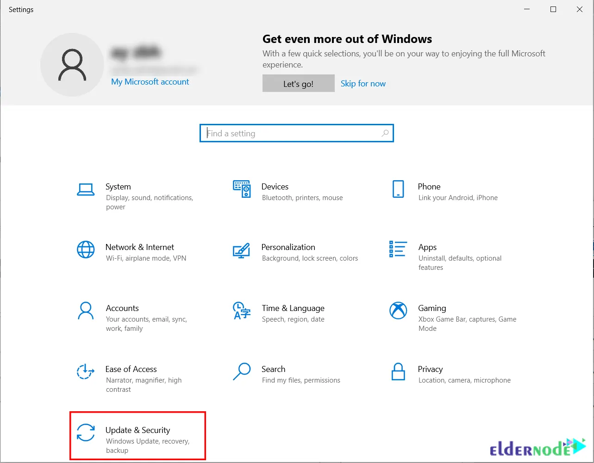Open the System settings laptop icon
Viewport: 594px width, 463px height.
[x=86, y=189]
